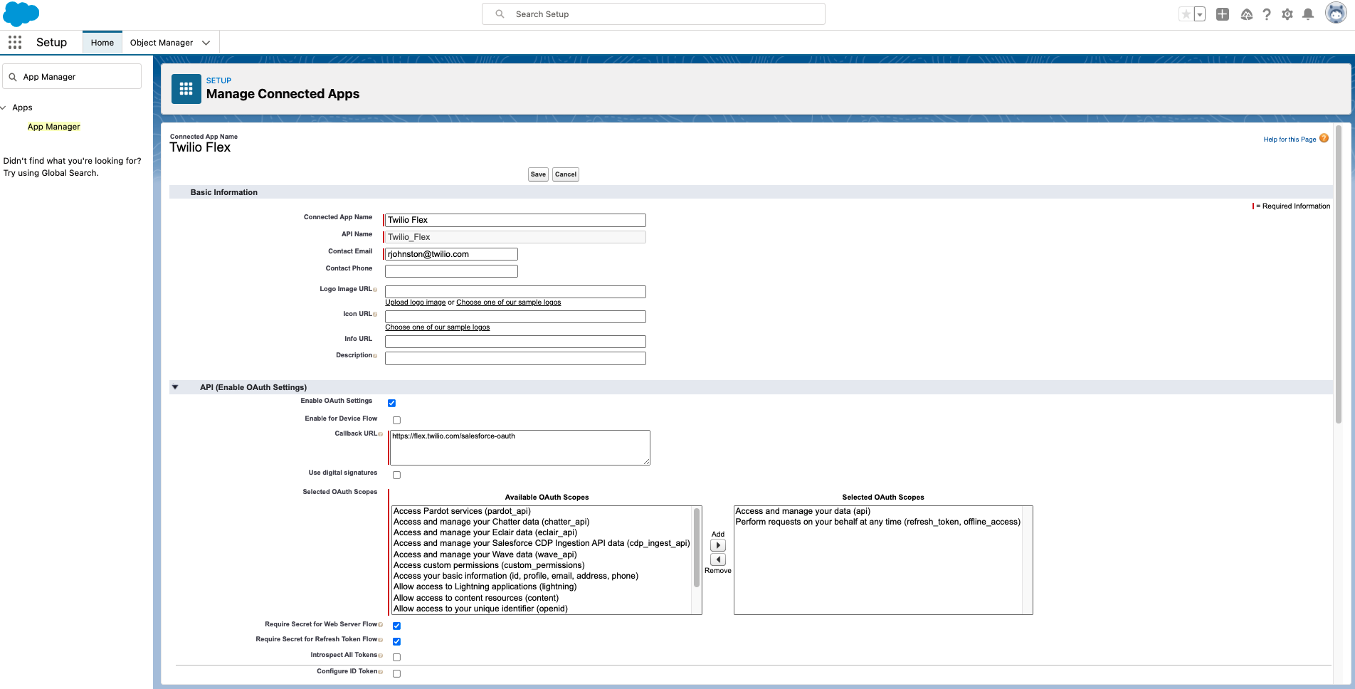Check Enable for Device Flow
1355x689 pixels.
coord(396,421)
